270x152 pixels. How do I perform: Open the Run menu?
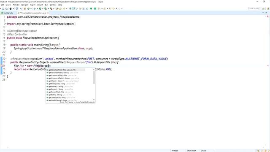(46, 5)
